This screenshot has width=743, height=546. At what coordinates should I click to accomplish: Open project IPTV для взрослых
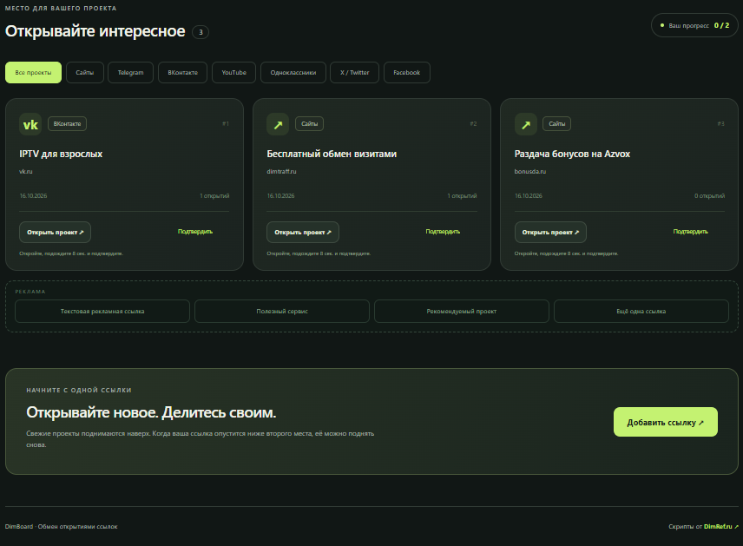pyautogui.click(x=55, y=233)
